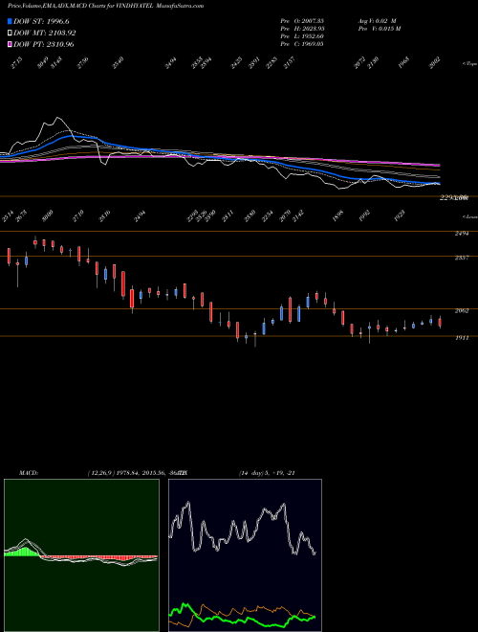Click the 'Avg V: 0.02 M' value

tap(378, 21)
